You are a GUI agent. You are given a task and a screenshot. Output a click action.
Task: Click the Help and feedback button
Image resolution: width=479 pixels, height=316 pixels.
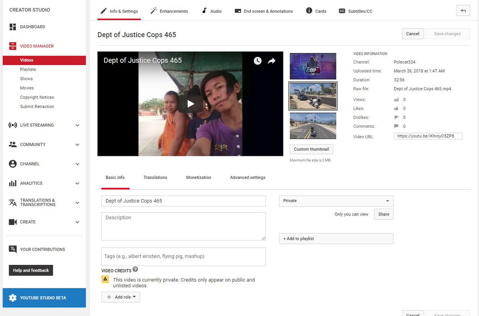point(31,270)
